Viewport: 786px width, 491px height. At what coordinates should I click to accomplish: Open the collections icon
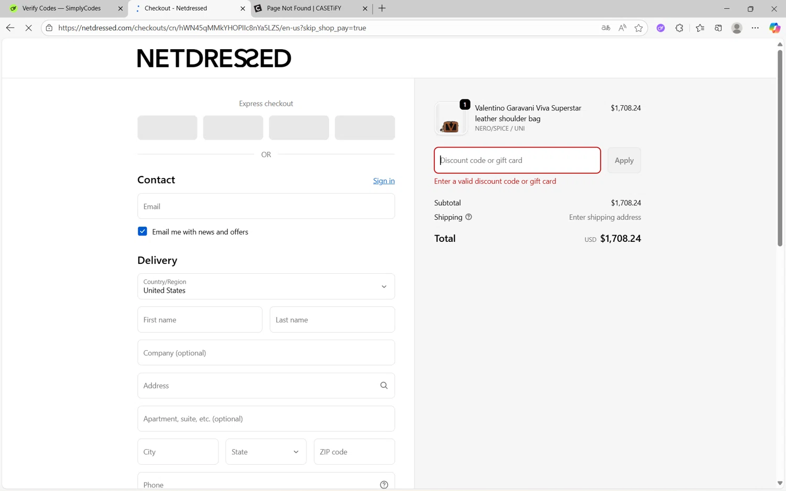(x=718, y=28)
